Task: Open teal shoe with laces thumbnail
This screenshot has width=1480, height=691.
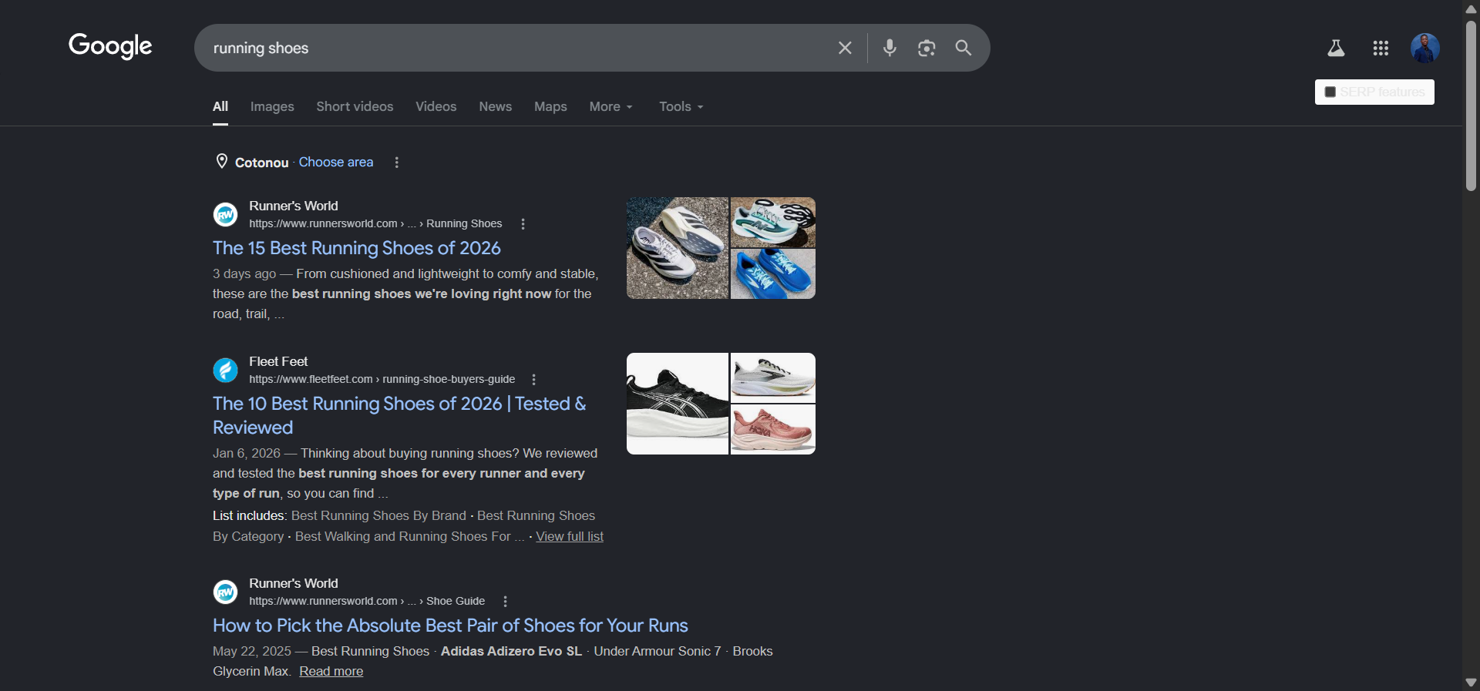Action: point(773,222)
